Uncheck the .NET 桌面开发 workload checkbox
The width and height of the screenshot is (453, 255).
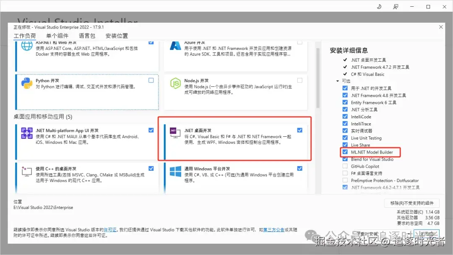click(x=300, y=130)
